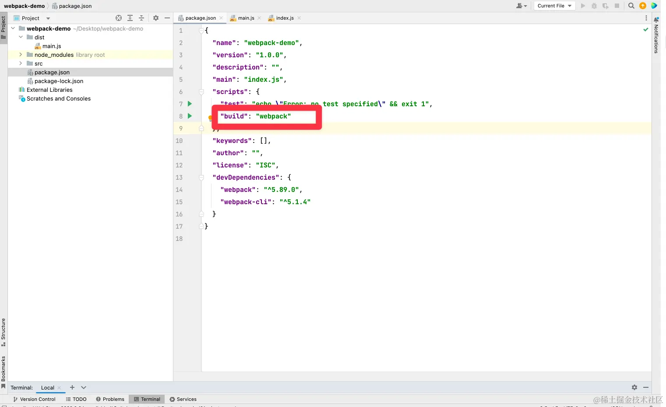Click the intention lightbulb on line 8
Viewport: 666px width, 407px height.
(x=210, y=118)
